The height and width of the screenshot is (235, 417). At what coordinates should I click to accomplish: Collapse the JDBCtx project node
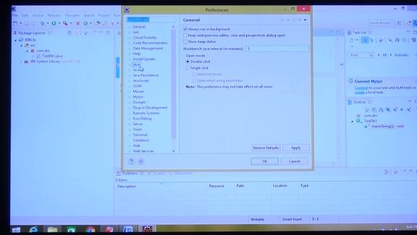click(x=16, y=40)
